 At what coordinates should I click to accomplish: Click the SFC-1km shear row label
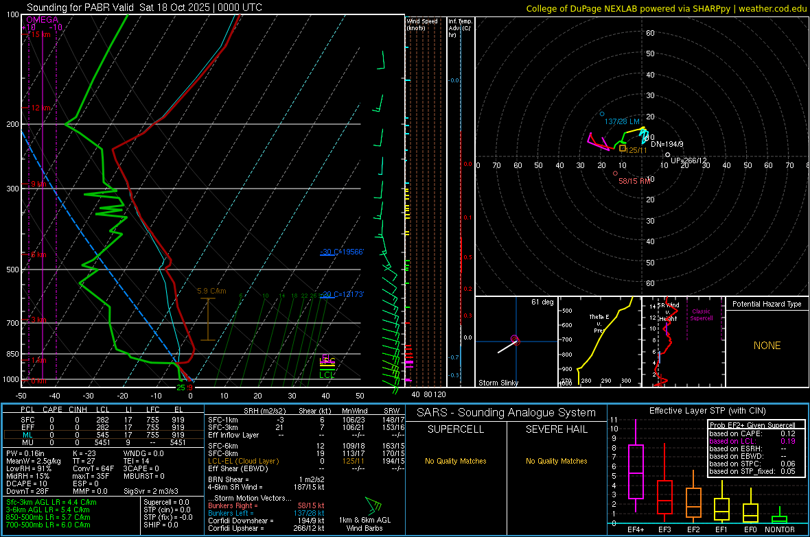pyautogui.click(x=223, y=420)
